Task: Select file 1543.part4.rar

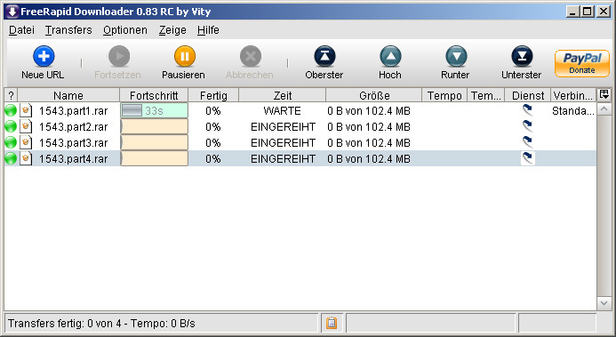Action: click(73, 158)
